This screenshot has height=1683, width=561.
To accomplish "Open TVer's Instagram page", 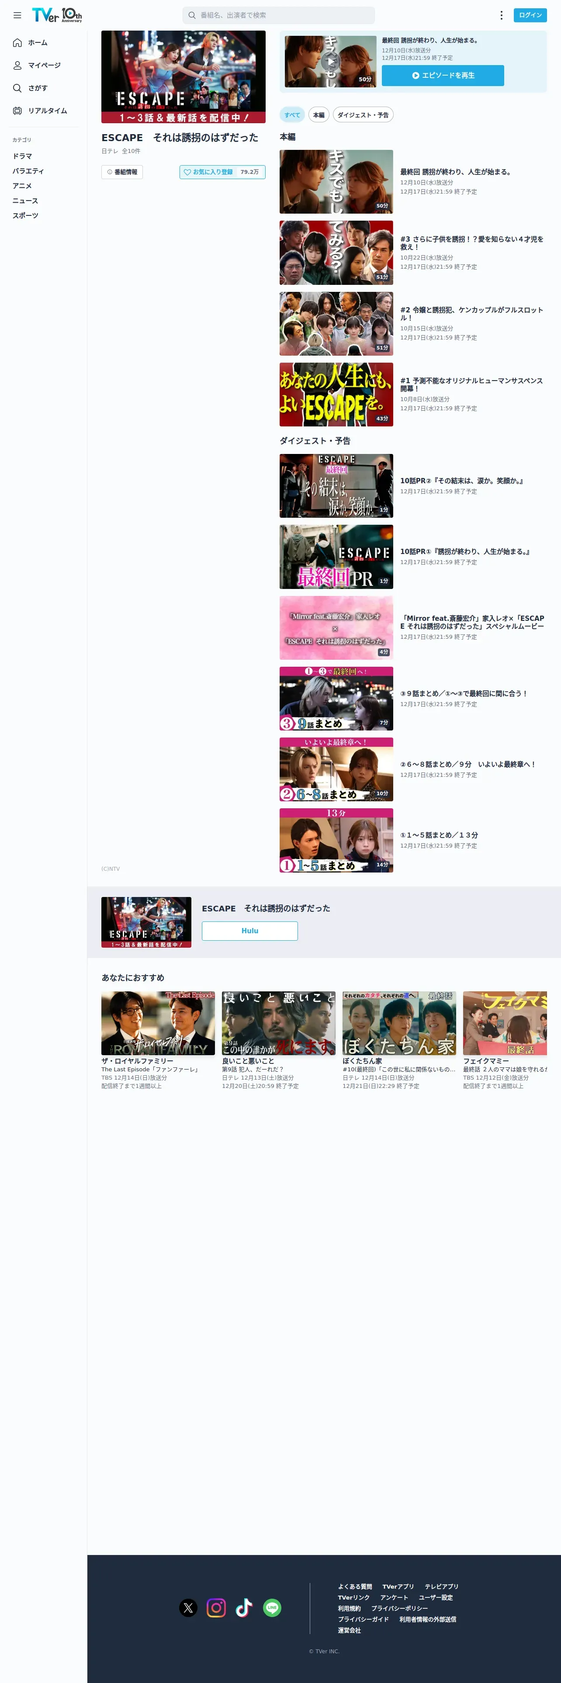I will [x=216, y=1608].
